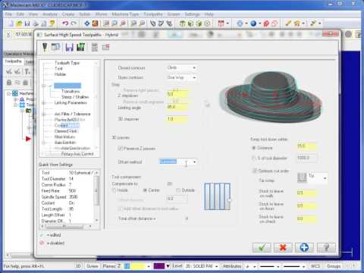Open the Offset method dropdown
This screenshot has height=273, width=364.
tap(194, 162)
